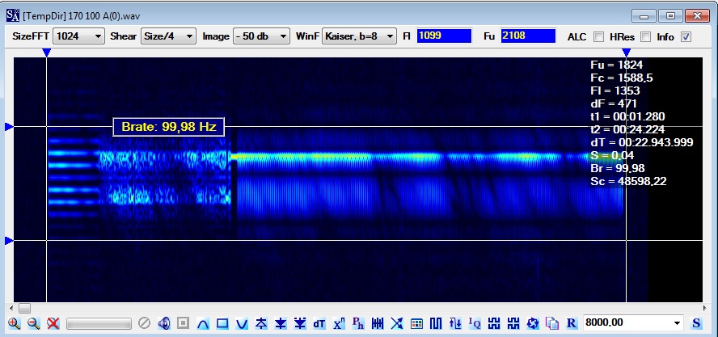Enable the ALC checkbox
The width and height of the screenshot is (718, 337).
click(x=598, y=36)
